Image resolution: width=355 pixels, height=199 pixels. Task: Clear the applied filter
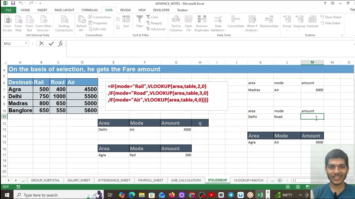[x=152, y=17]
